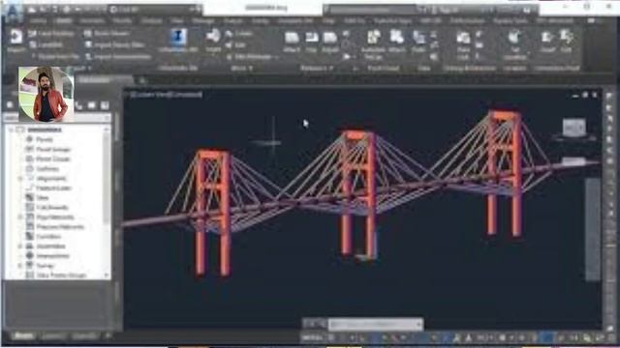Select Corridors in the Prospector tree
The image size is (620, 348).
tap(48, 236)
